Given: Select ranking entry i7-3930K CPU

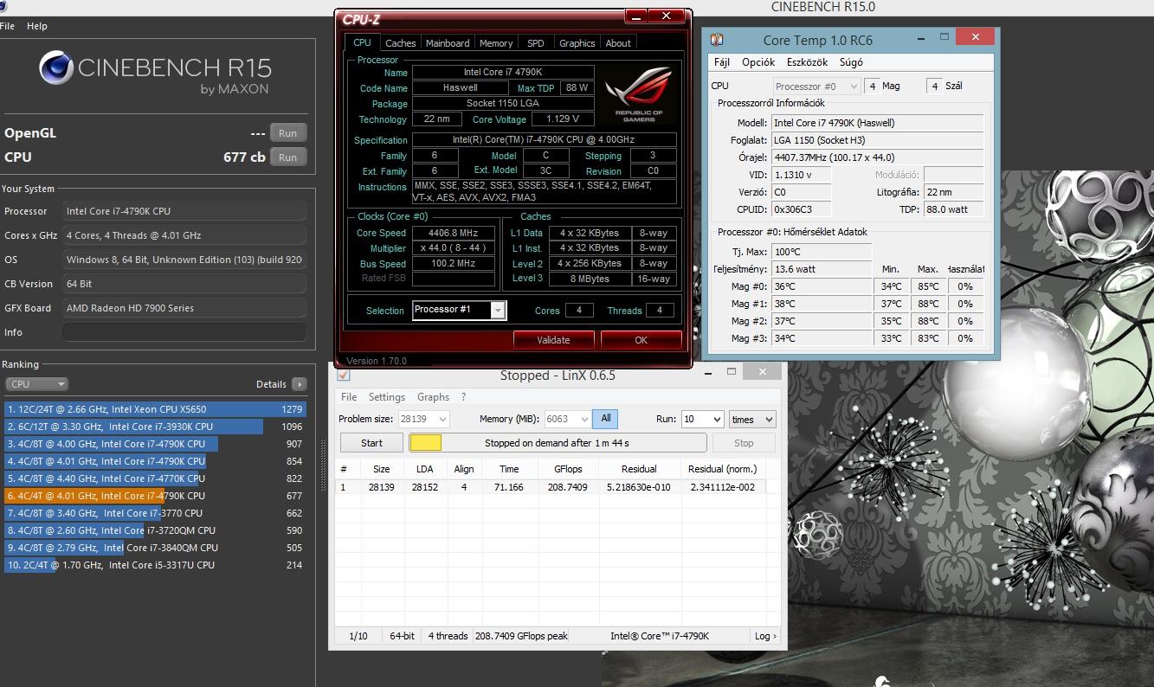Looking at the screenshot, I should point(154,427).
